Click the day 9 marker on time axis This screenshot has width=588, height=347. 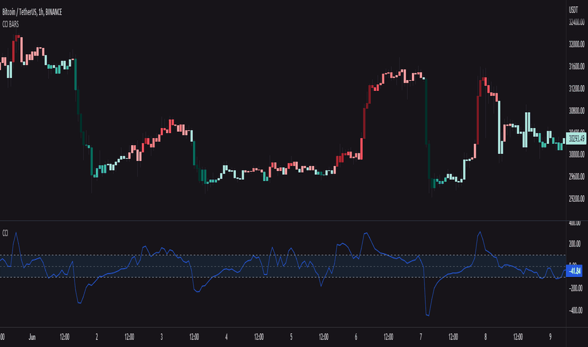click(x=550, y=337)
